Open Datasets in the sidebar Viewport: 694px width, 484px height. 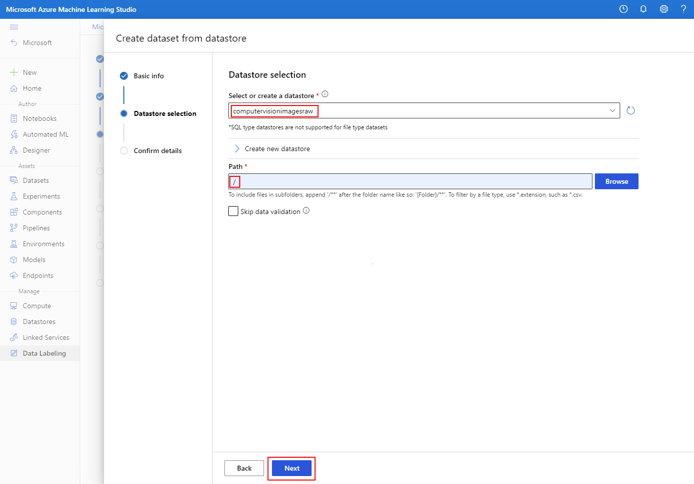[x=36, y=180]
